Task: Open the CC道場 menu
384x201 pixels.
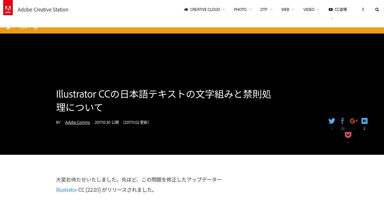Action: [341, 10]
